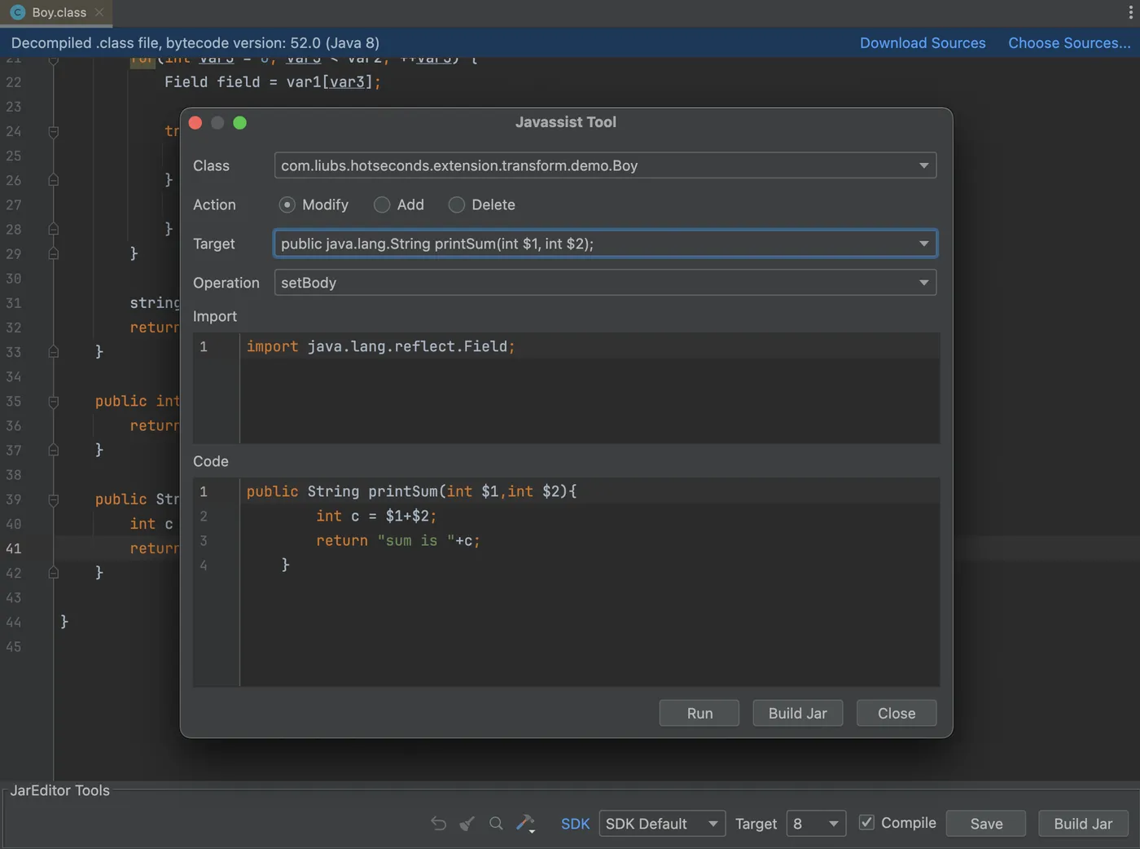Click the undo arrow icon in JarEditor Tools
Screen dimensions: 1140x849
(x=438, y=823)
